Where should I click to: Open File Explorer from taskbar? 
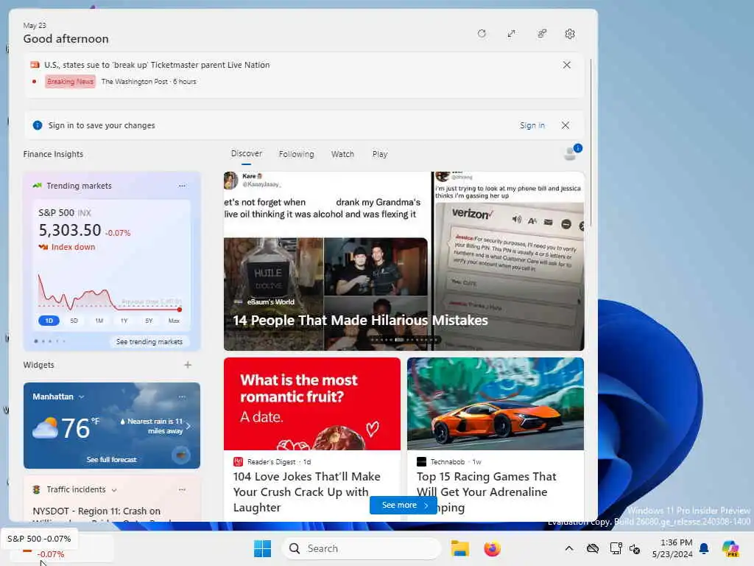459,548
